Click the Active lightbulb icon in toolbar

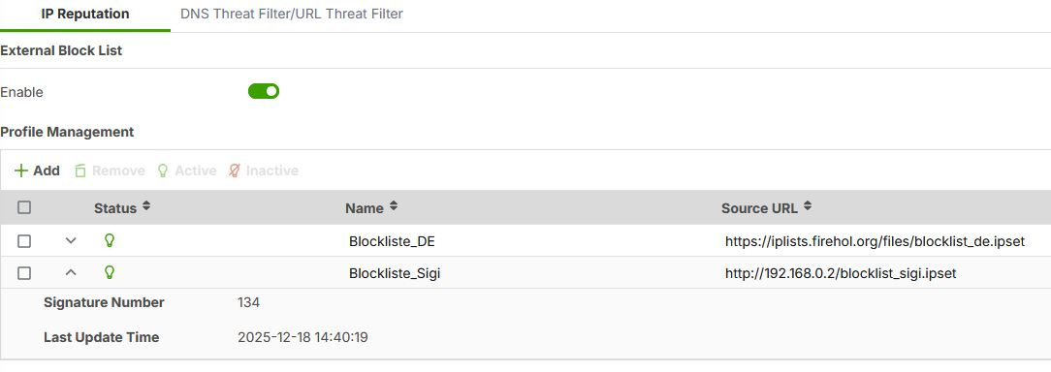(x=162, y=170)
